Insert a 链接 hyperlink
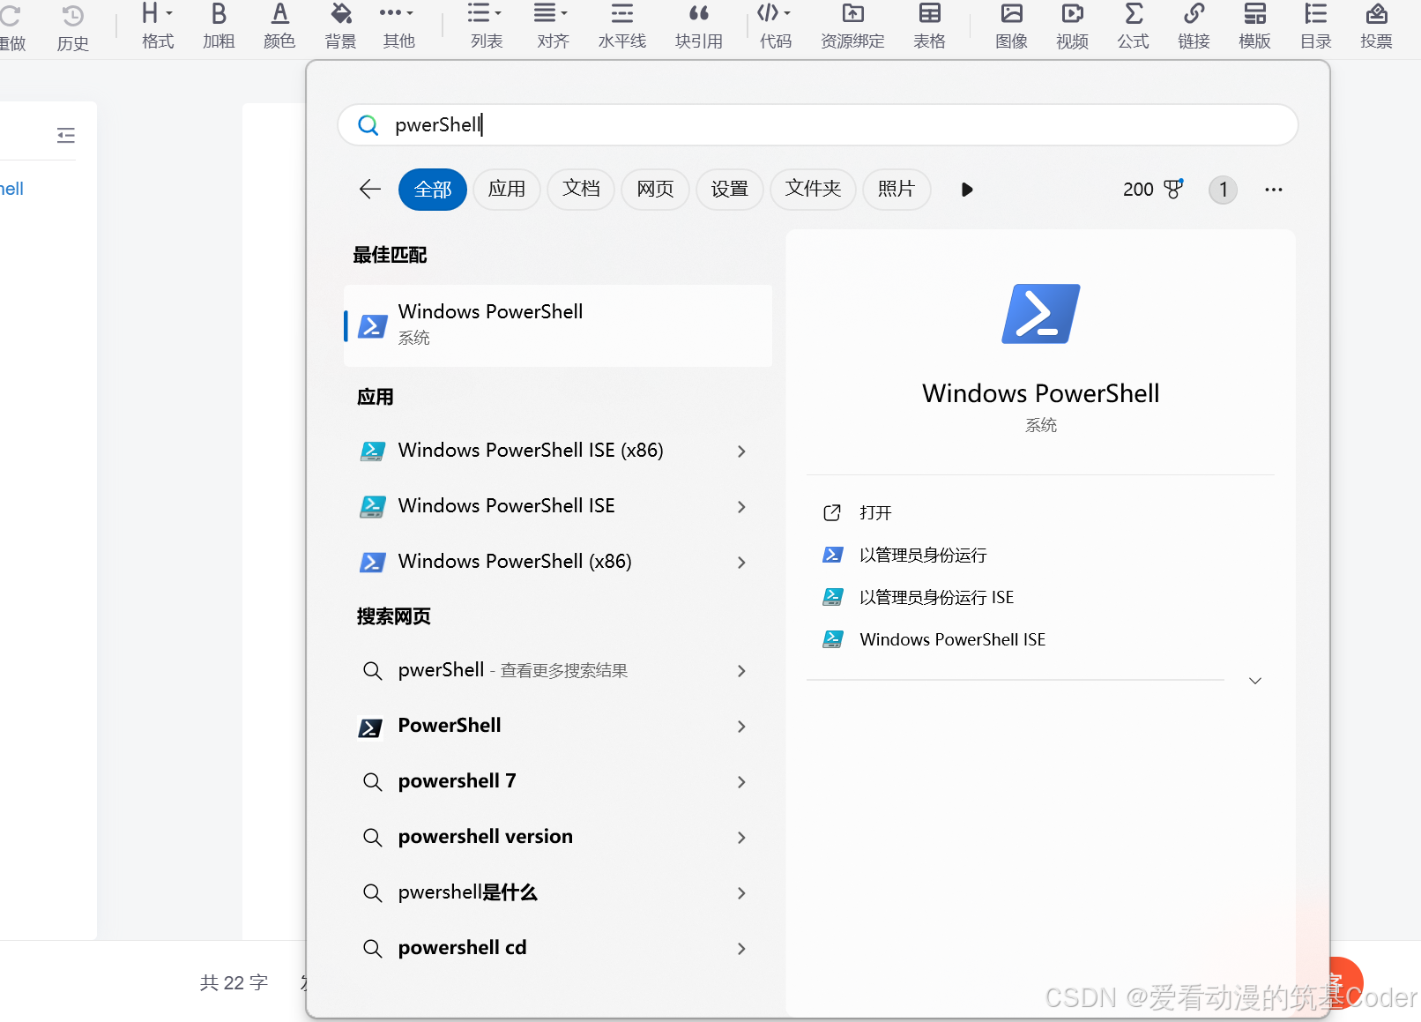Viewport: 1421px width, 1022px height. 1194,26
